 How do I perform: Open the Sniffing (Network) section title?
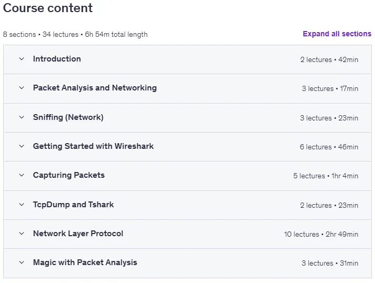68,117
